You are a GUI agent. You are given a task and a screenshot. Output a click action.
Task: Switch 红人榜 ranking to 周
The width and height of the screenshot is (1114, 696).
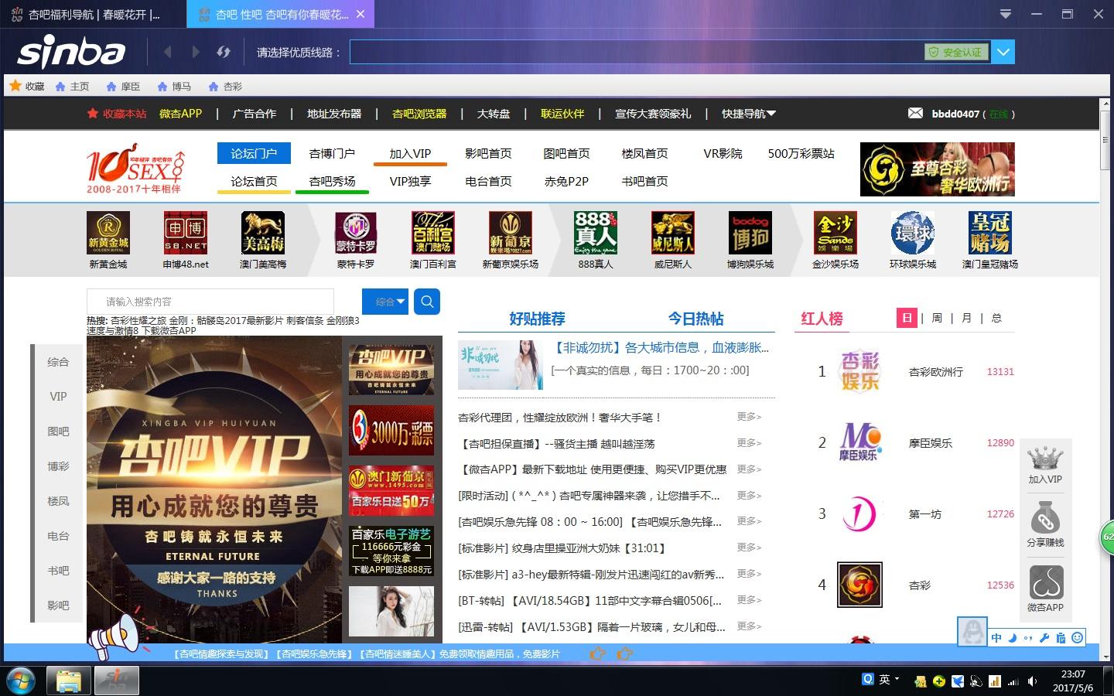click(937, 318)
